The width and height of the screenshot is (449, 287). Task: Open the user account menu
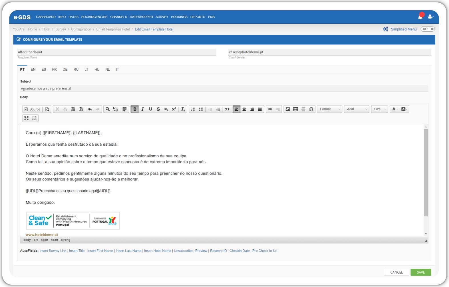point(431,17)
